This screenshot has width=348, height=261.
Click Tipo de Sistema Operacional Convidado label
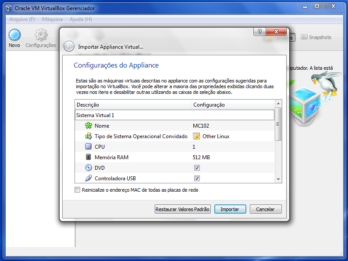click(141, 136)
